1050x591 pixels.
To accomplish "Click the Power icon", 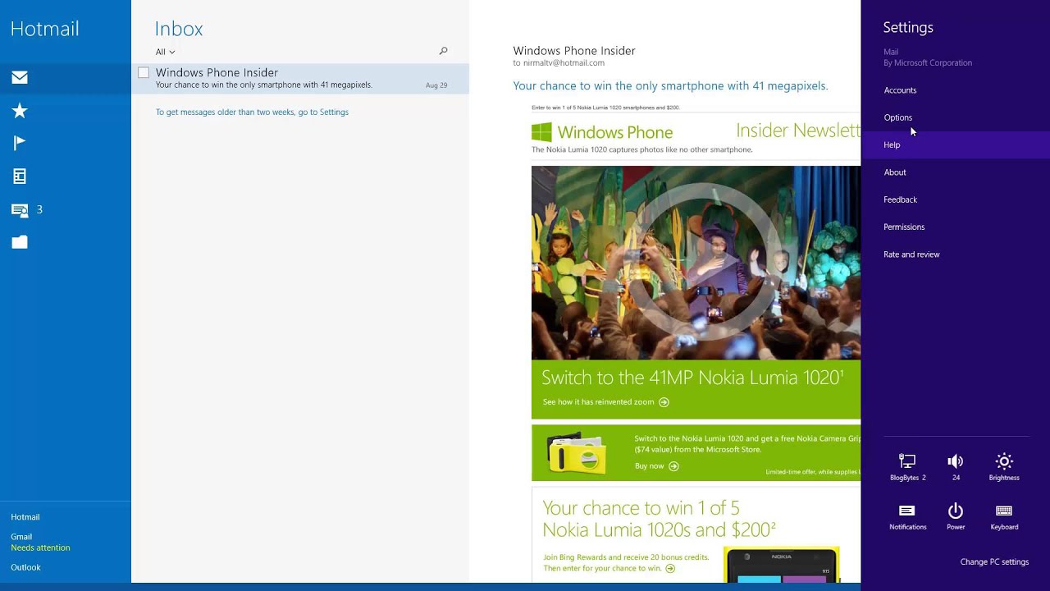I will [956, 511].
